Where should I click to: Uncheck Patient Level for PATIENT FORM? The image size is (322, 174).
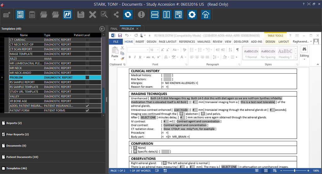(87, 110)
